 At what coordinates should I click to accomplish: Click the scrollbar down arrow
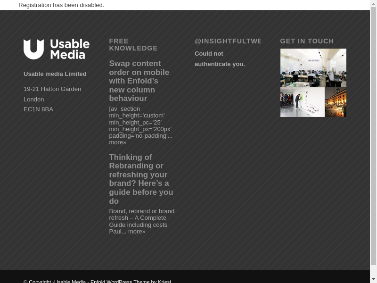373,279
